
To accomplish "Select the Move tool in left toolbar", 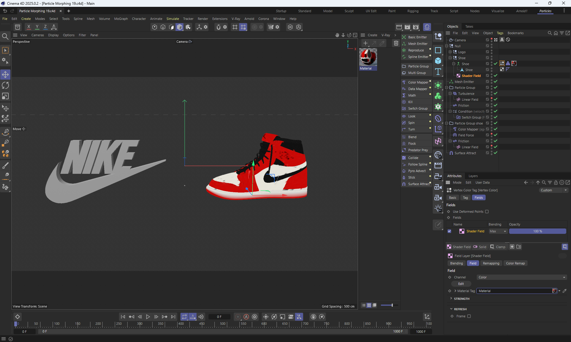I will [5, 74].
